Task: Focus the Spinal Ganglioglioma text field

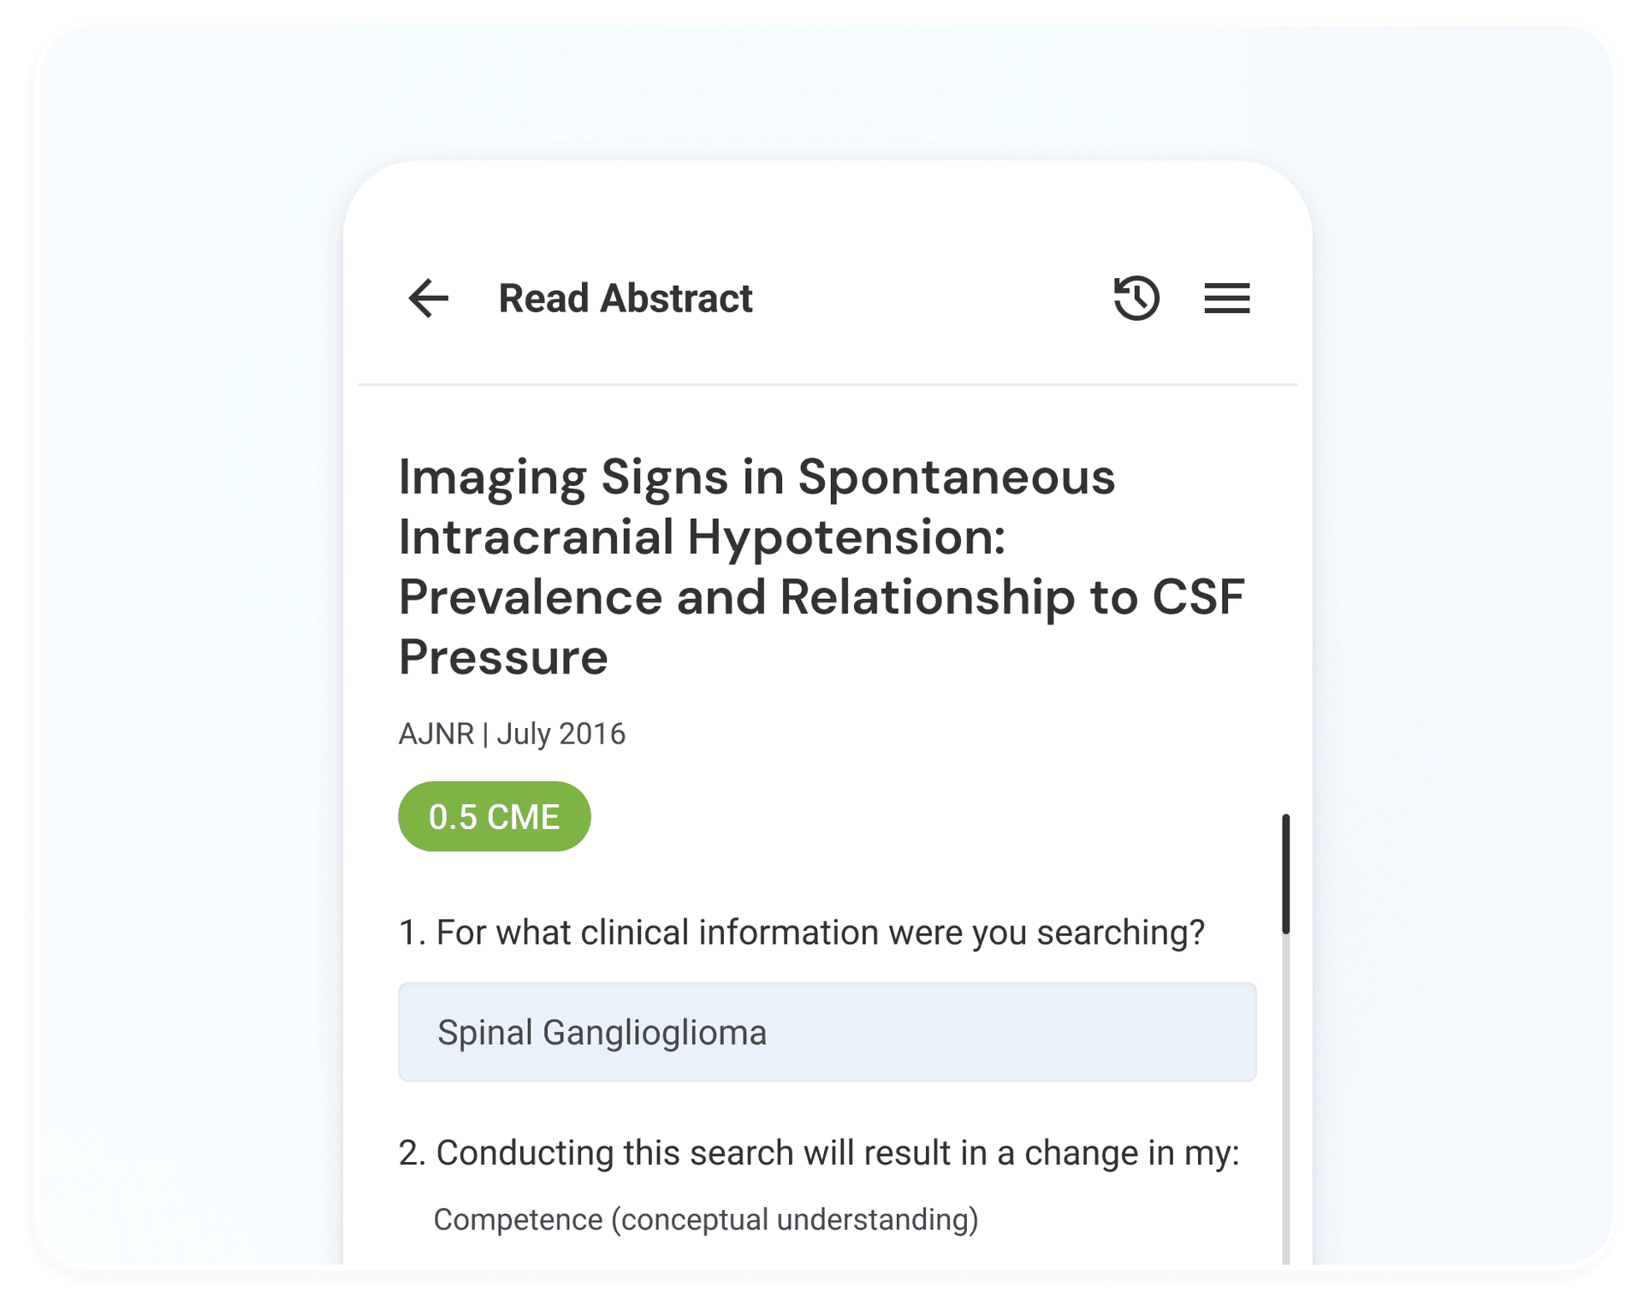Action: tap(827, 1032)
